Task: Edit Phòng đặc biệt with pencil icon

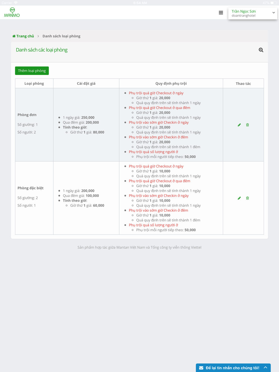Action: [239, 198]
